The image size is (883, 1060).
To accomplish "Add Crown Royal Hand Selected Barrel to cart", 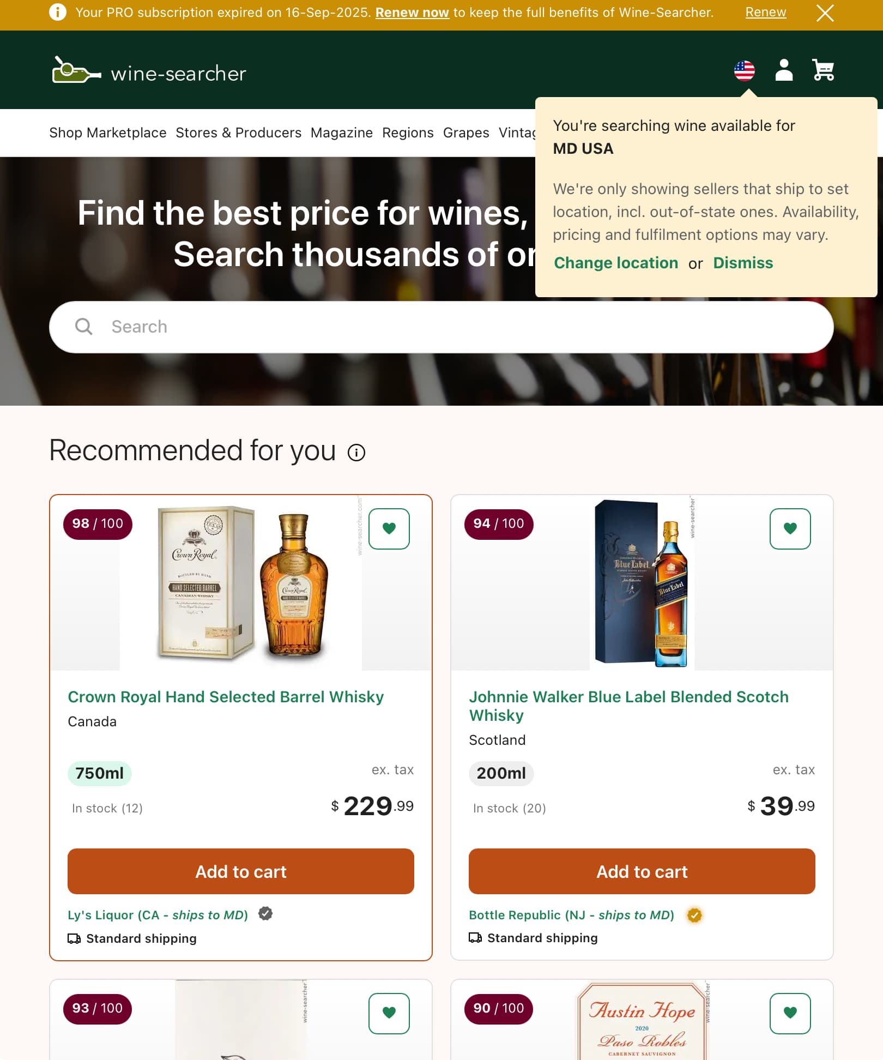I will click(241, 871).
